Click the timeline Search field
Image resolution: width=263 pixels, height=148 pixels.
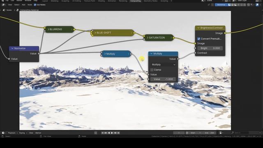[x=241, y=133]
